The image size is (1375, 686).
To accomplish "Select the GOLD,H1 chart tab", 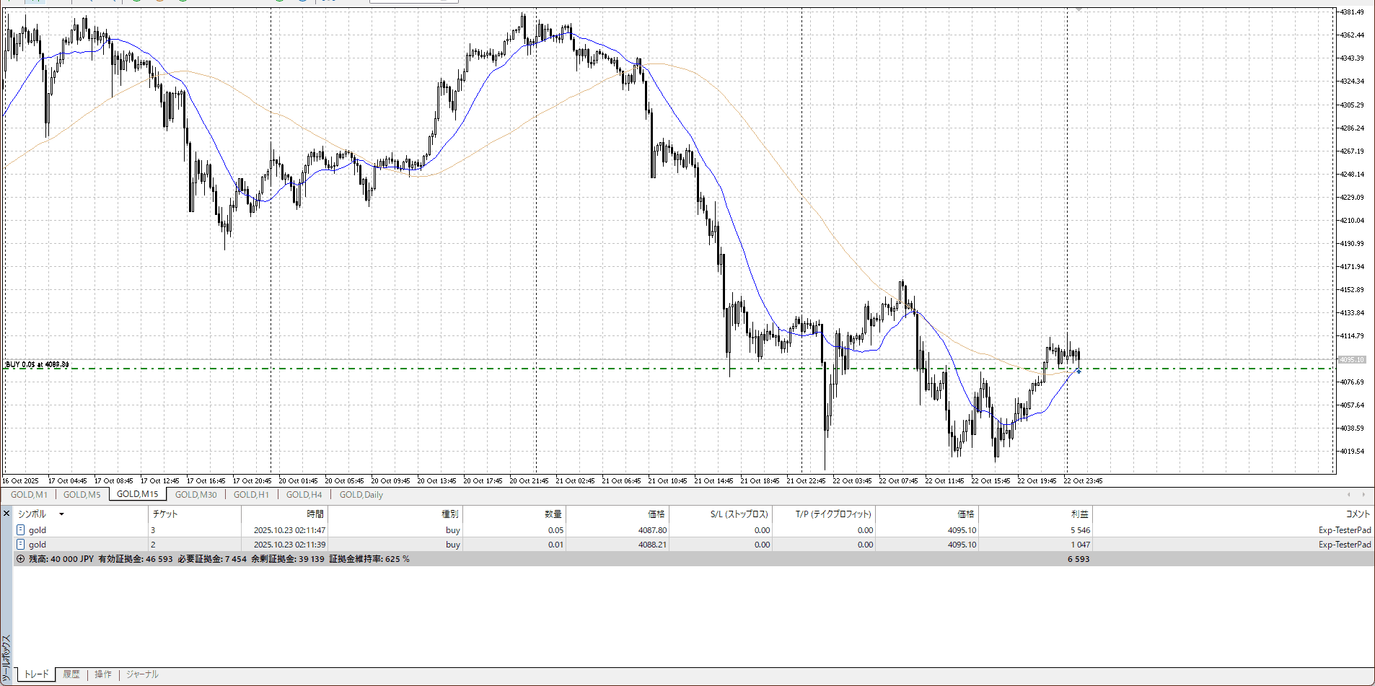I will [x=251, y=495].
